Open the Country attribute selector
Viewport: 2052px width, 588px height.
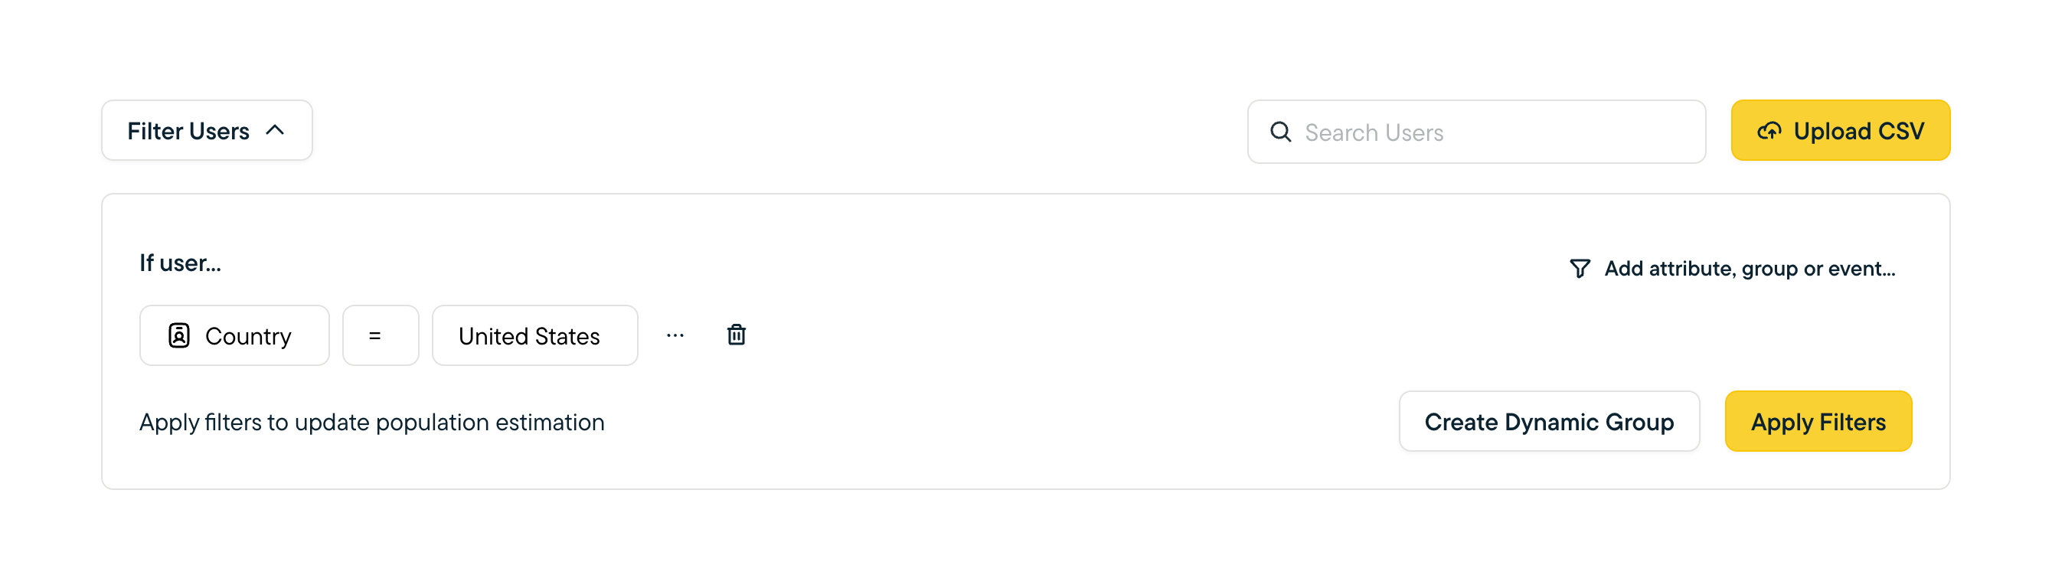click(234, 335)
